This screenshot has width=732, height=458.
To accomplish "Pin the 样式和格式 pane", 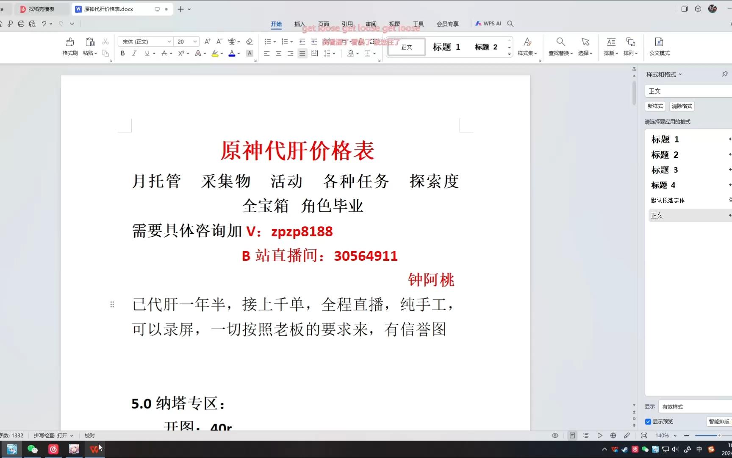I will (725, 74).
